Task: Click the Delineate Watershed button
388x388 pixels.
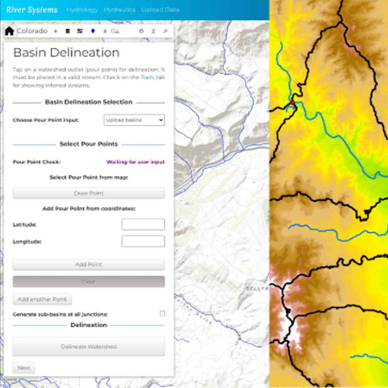Action: click(x=88, y=346)
